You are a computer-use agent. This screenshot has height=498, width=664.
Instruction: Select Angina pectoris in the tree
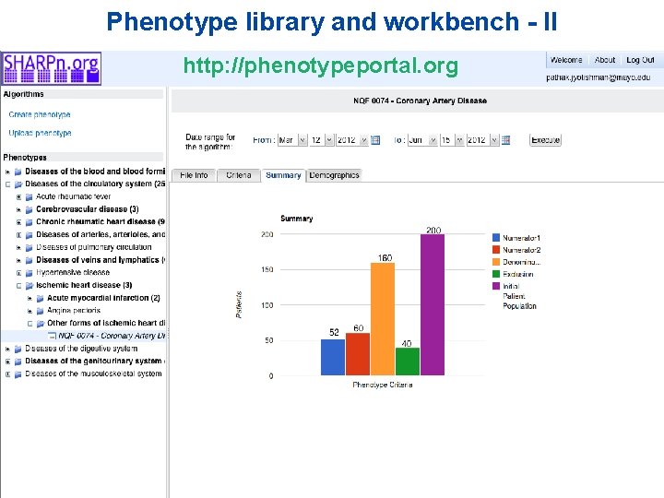[x=74, y=311]
